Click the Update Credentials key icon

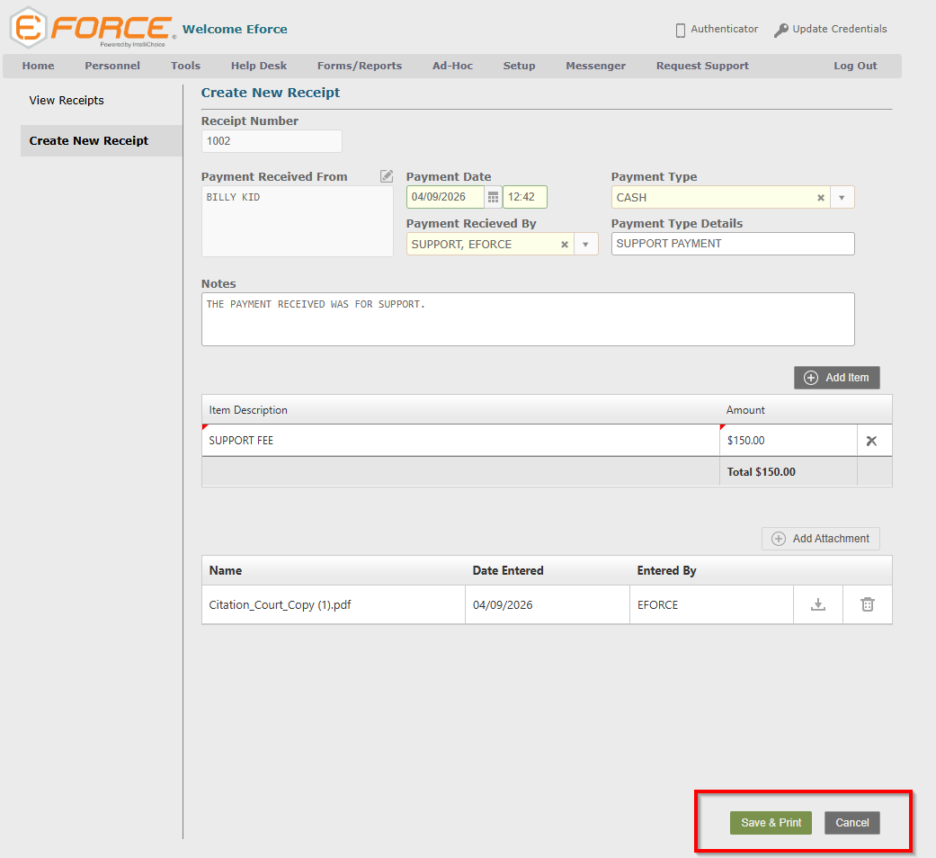(780, 30)
